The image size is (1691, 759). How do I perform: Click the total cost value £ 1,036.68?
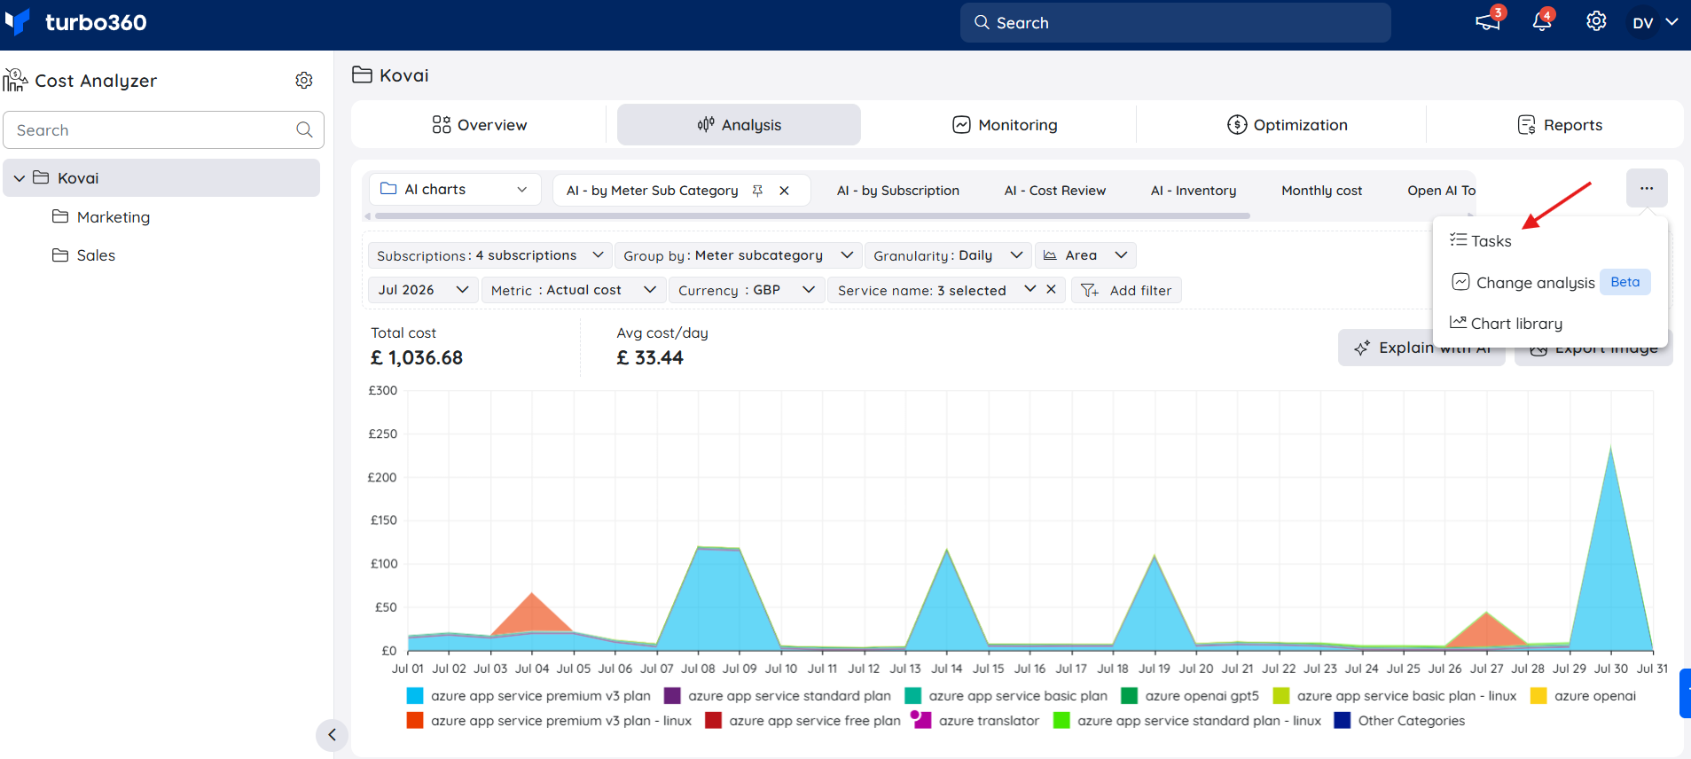click(x=417, y=358)
